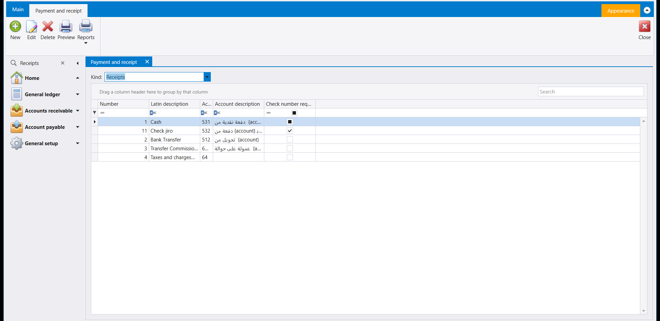The height and width of the screenshot is (321, 660).
Task: Select the Payment and receipt document tab
Action: (x=114, y=62)
